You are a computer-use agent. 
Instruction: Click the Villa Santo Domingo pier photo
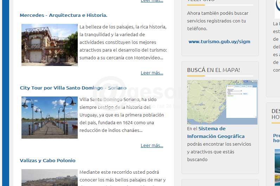pos(49,118)
